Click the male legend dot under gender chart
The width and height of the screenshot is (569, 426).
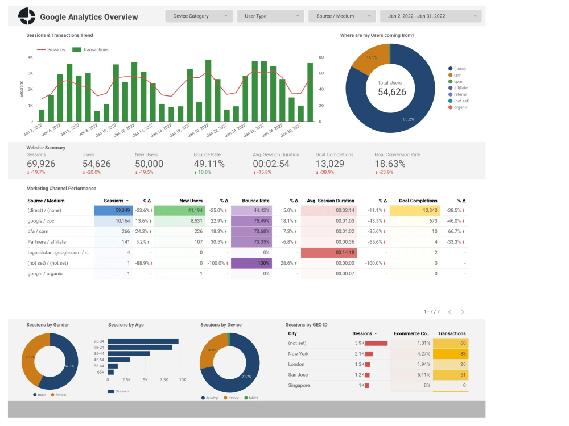pyautogui.click(x=35, y=394)
